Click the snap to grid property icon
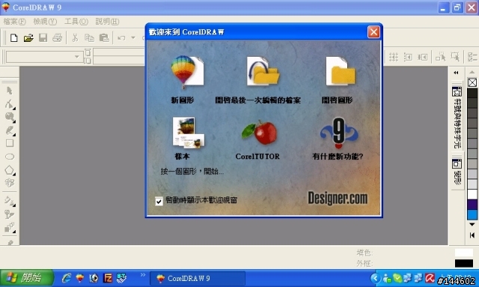The width and height of the screenshot is (479, 287). click(x=394, y=57)
